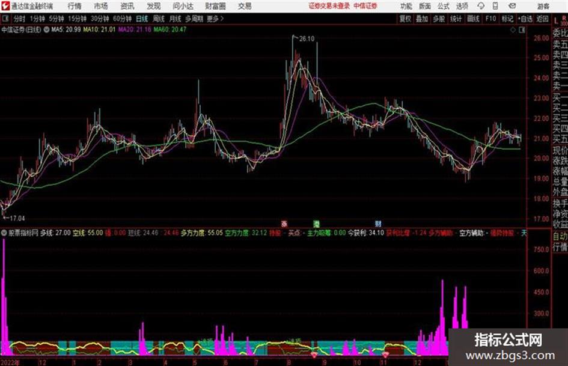Open the 问小达 menu
This screenshot has height=366, width=568.
[x=183, y=6]
